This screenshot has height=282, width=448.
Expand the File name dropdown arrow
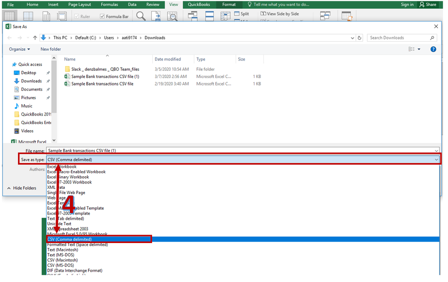[436, 150]
